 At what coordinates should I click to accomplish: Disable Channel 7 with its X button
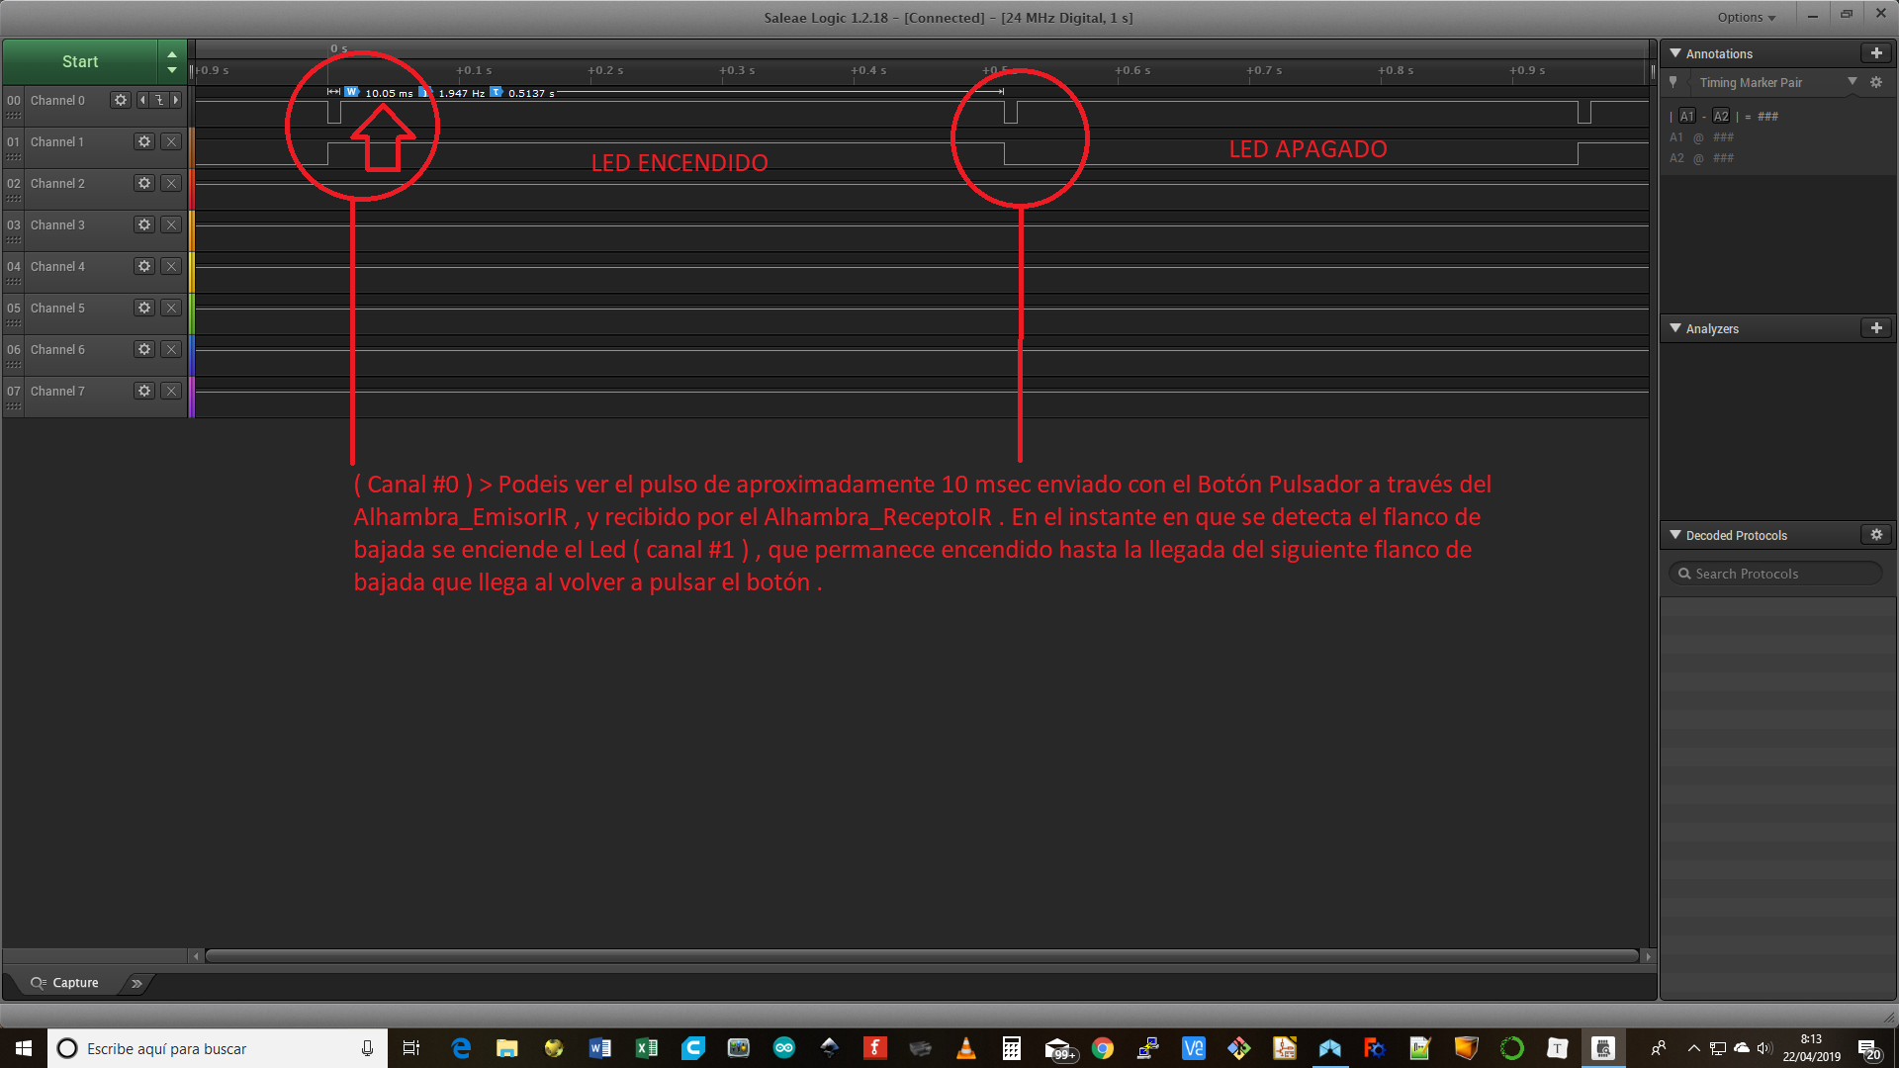pos(171,391)
